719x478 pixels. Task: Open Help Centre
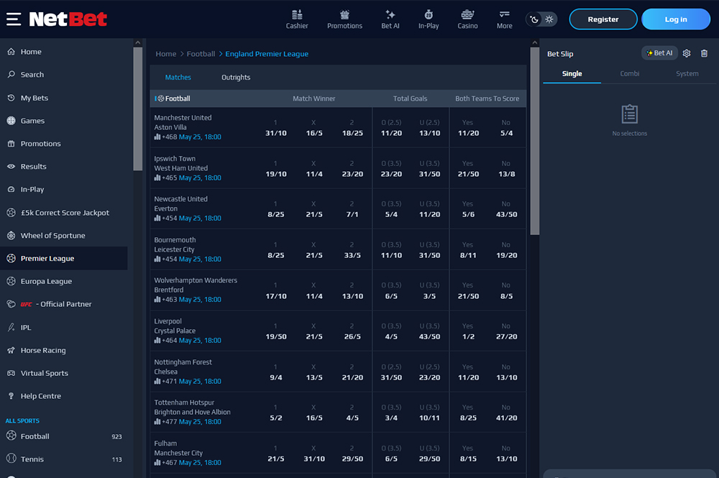tap(64, 396)
